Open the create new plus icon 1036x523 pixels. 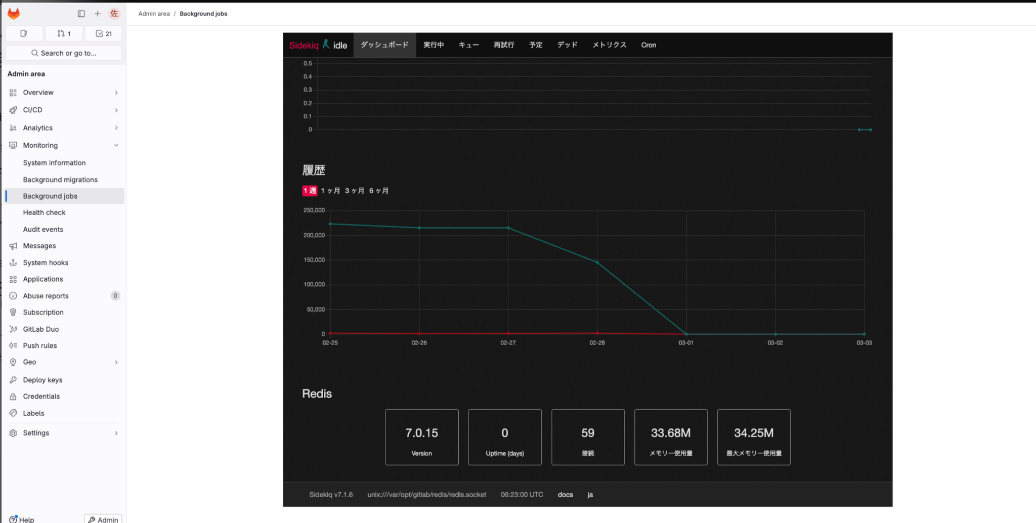tap(98, 14)
